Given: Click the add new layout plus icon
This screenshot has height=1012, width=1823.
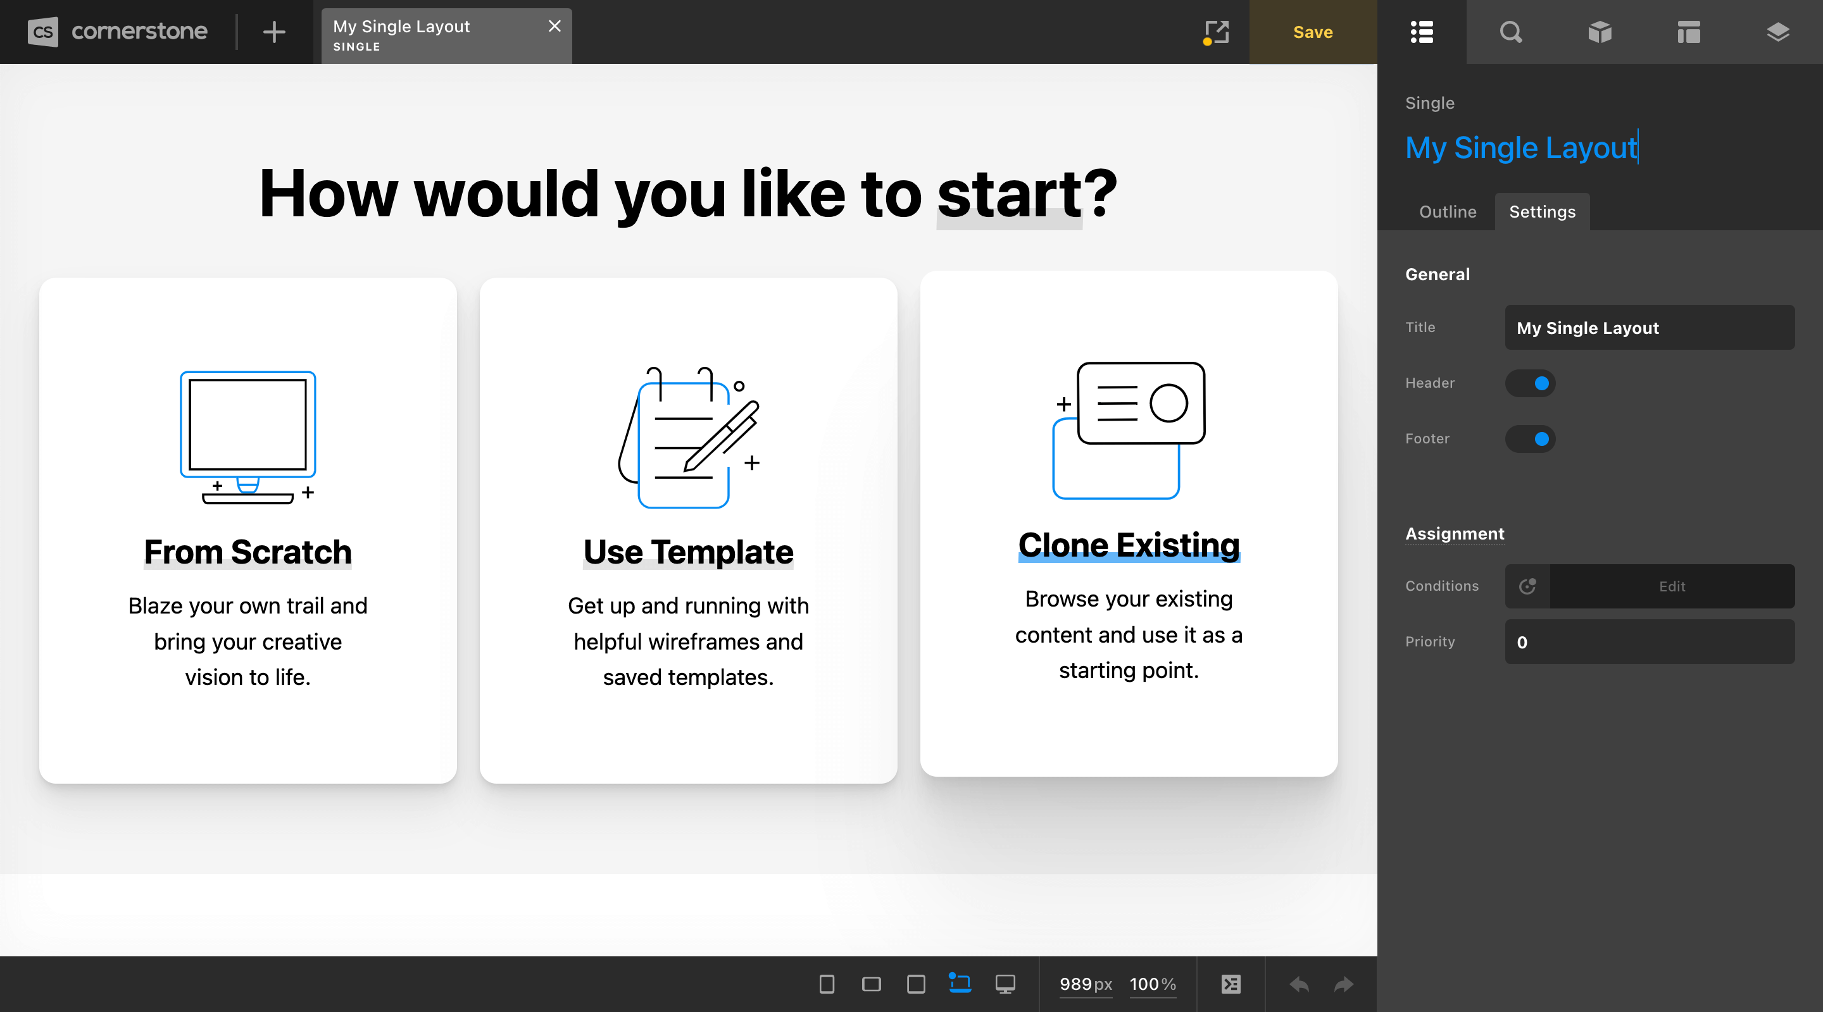Looking at the screenshot, I should tap(273, 32).
